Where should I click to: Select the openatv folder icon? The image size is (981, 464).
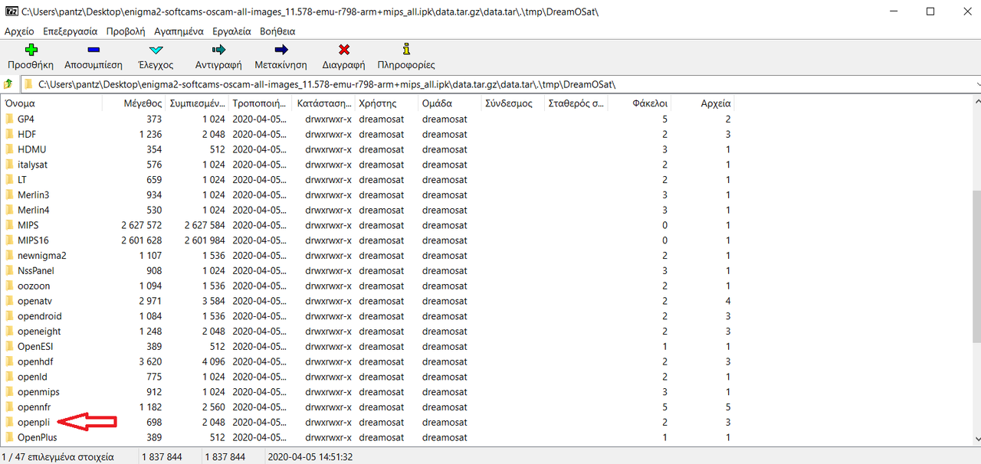pyautogui.click(x=10, y=301)
